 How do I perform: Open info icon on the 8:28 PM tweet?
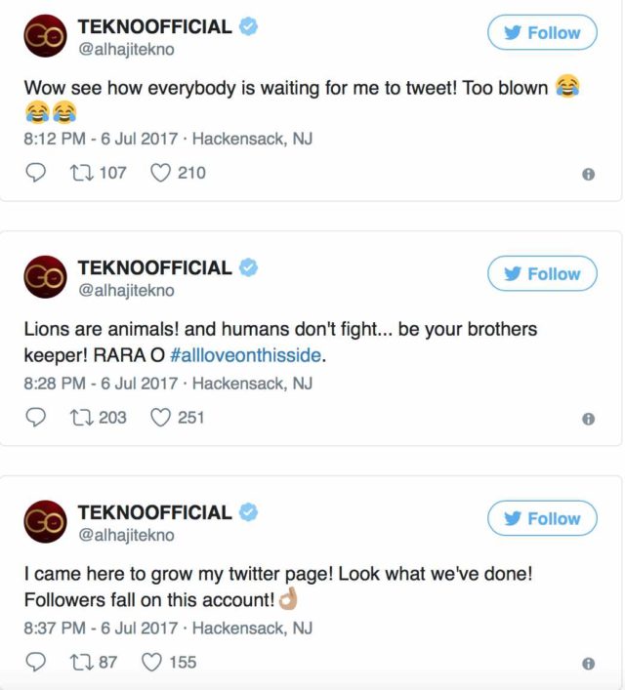[x=588, y=419]
